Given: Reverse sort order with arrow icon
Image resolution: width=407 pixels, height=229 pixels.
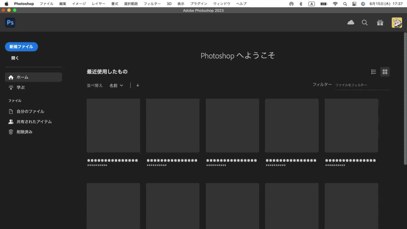Looking at the screenshot, I should click(137, 86).
